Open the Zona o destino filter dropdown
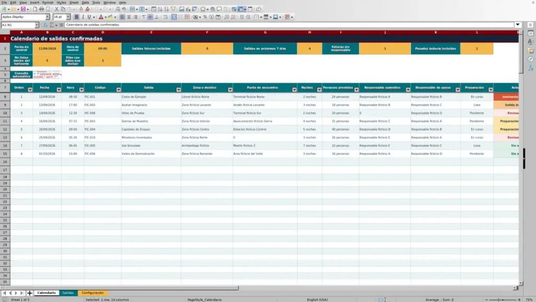 tap(230, 90)
